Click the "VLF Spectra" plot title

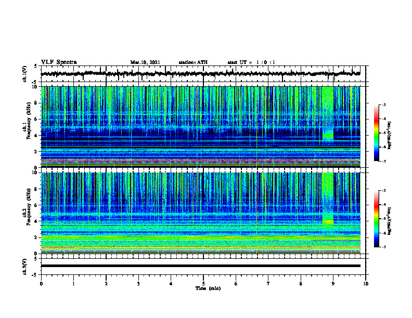[59, 62]
